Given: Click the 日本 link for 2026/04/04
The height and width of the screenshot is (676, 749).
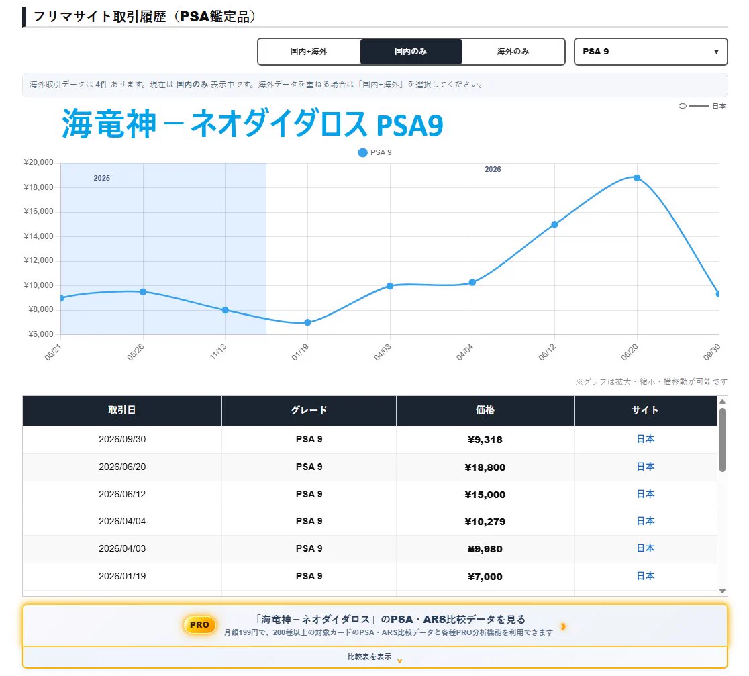Looking at the screenshot, I should click(646, 521).
